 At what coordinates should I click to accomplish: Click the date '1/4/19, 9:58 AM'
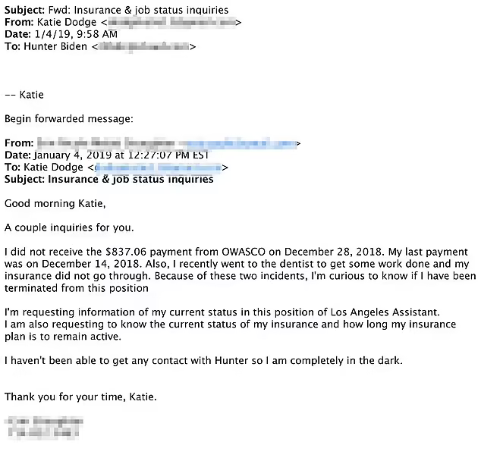pos(76,34)
